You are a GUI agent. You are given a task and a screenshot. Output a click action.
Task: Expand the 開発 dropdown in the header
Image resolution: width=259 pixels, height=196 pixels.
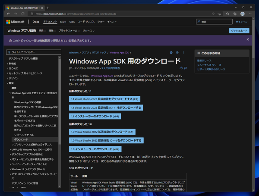tap(52, 31)
